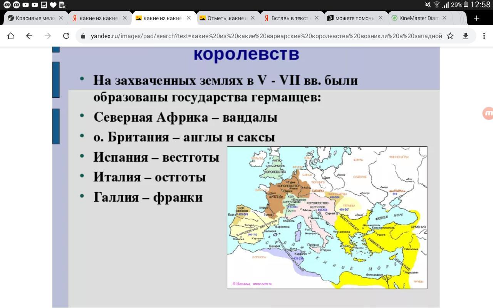The image size is (493, 308).
Task: Bookmark this page with the star icon
Action: tap(450, 36)
